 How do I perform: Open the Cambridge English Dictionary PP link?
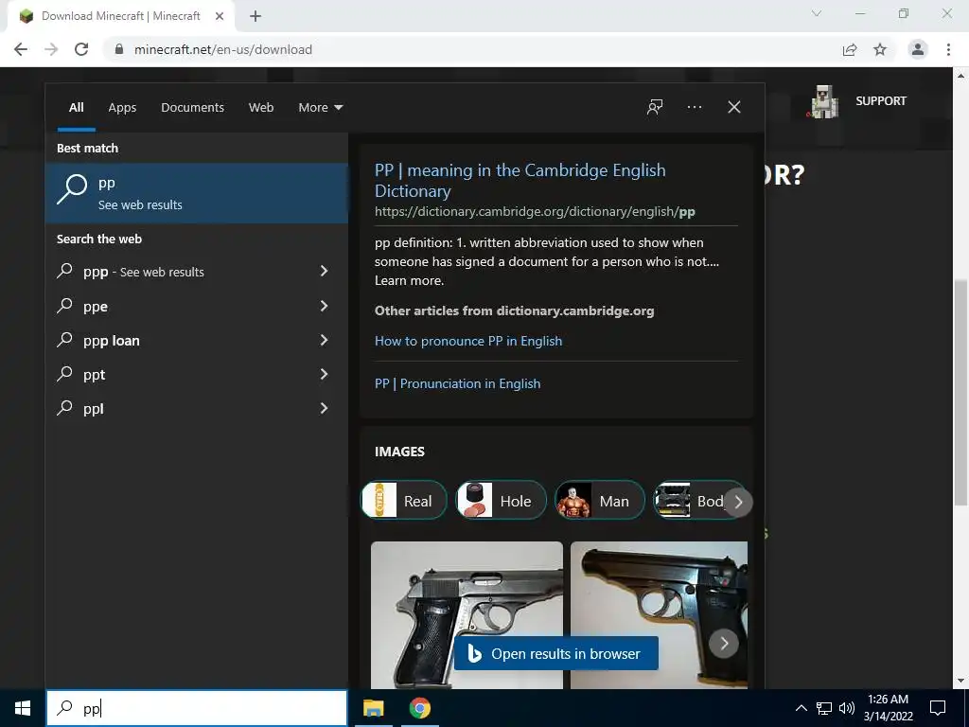click(x=520, y=180)
